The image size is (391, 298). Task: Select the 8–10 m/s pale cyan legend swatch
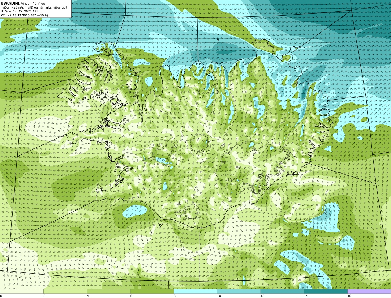[195, 292]
